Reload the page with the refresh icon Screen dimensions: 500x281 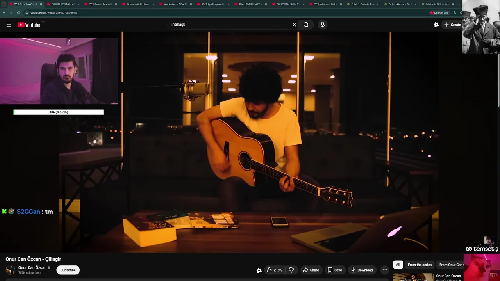tap(18, 13)
